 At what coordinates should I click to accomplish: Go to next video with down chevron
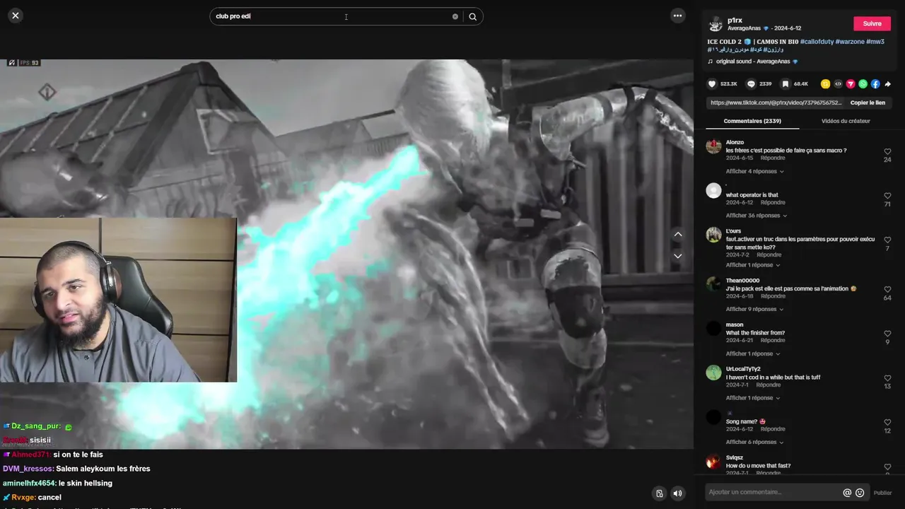pyautogui.click(x=677, y=256)
